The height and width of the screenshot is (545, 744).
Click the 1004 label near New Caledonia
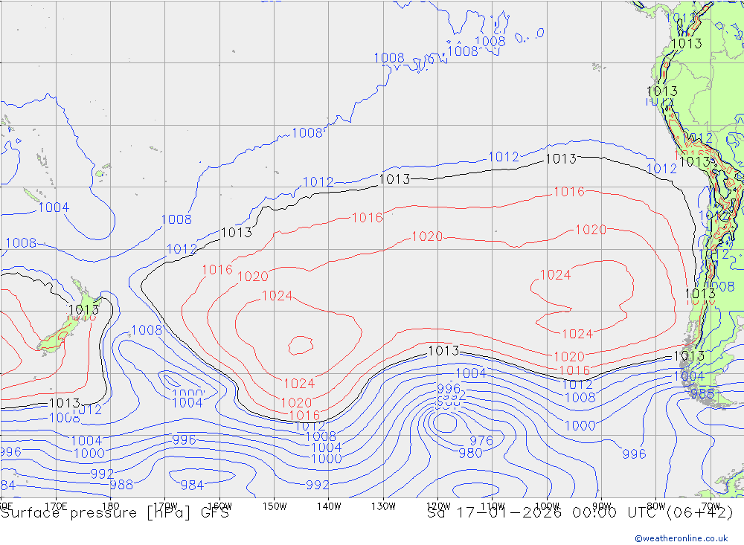54,207
